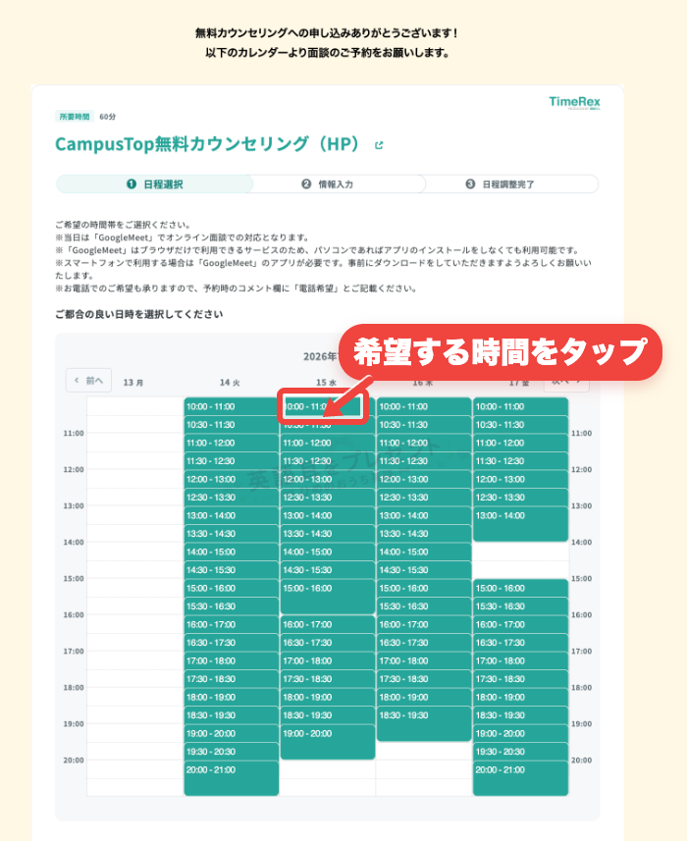Image resolution: width=687 pixels, height=841 pixels.
Task: Select Wednesday 15 slot 18:00 - 19:00
Action: (x=328, y=698)
